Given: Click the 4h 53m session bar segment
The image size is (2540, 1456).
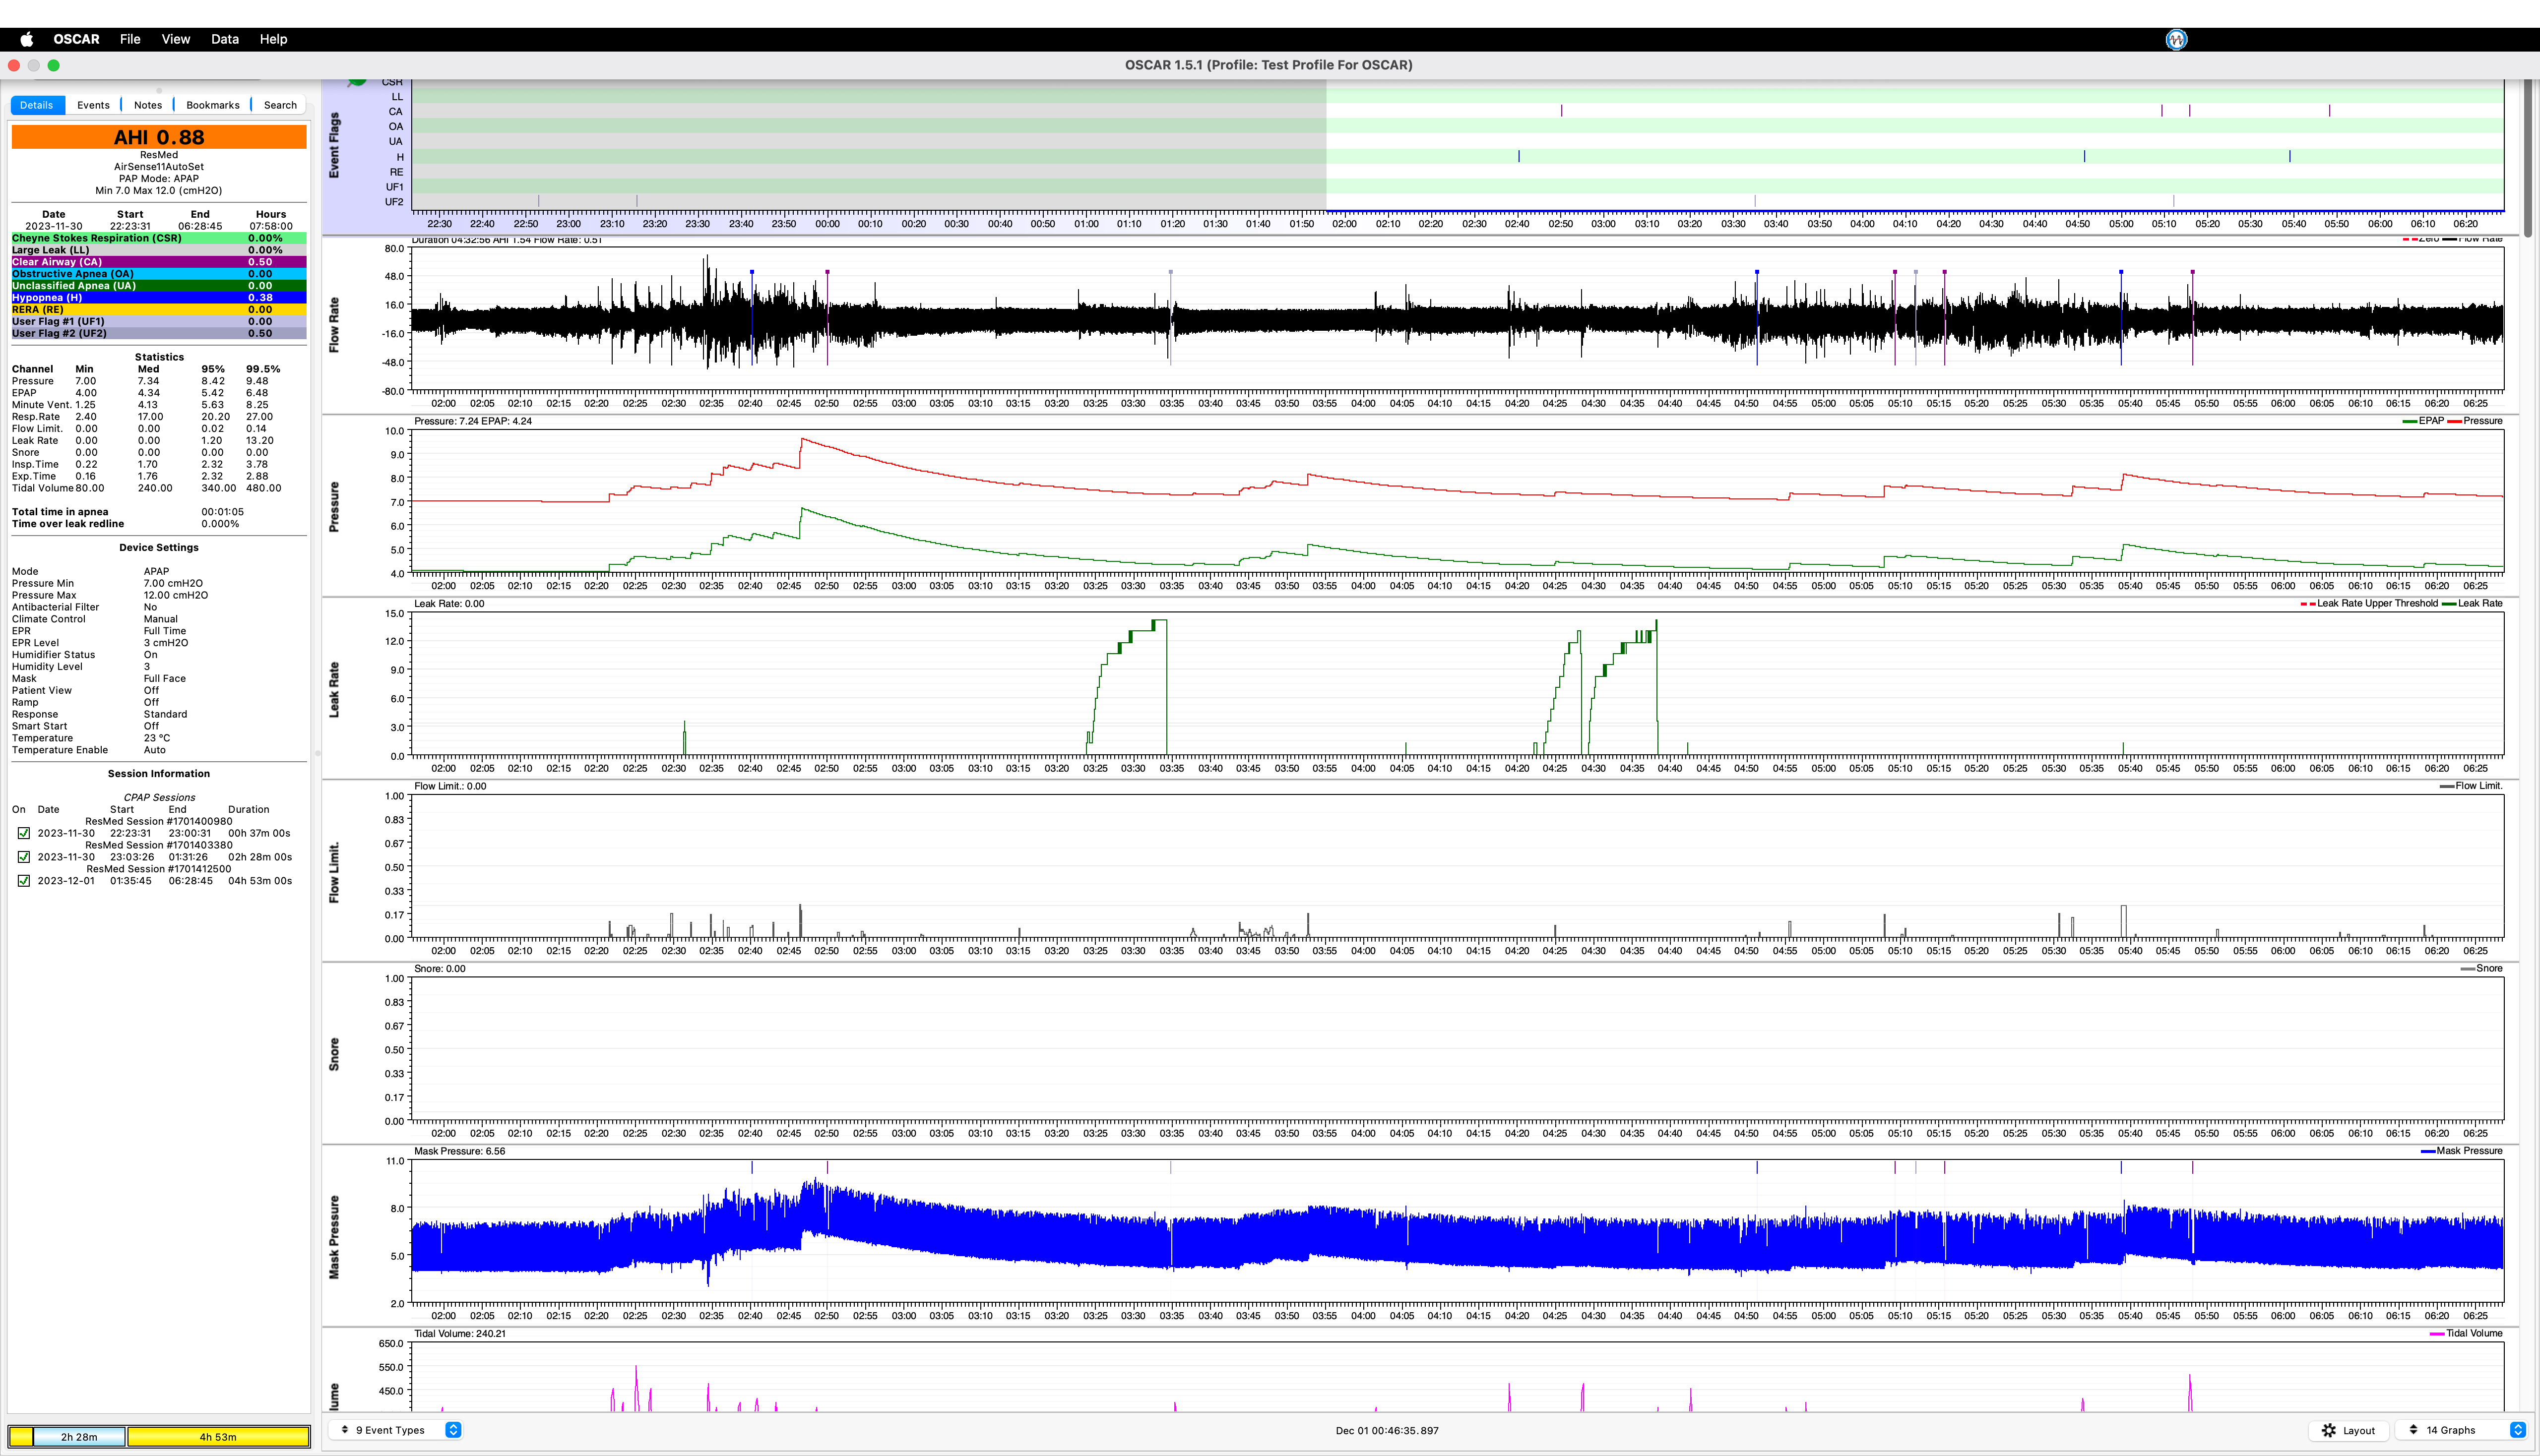Looking at the screenshot, I should click(x=218, y=1437).
